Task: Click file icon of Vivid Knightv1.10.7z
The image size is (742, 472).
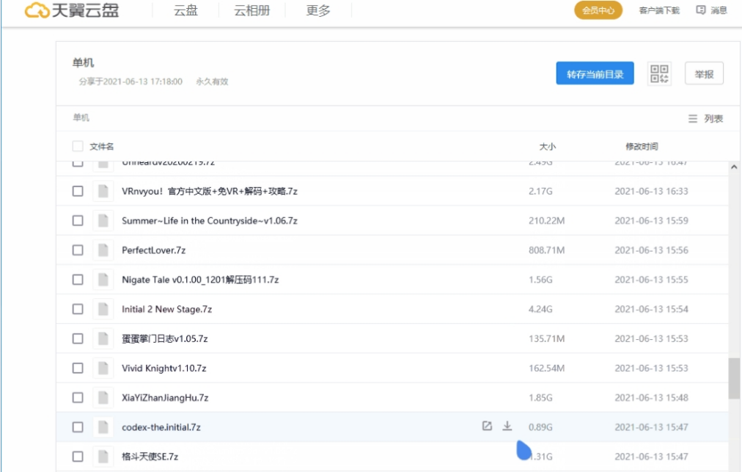Action: [x=103, y=368]
